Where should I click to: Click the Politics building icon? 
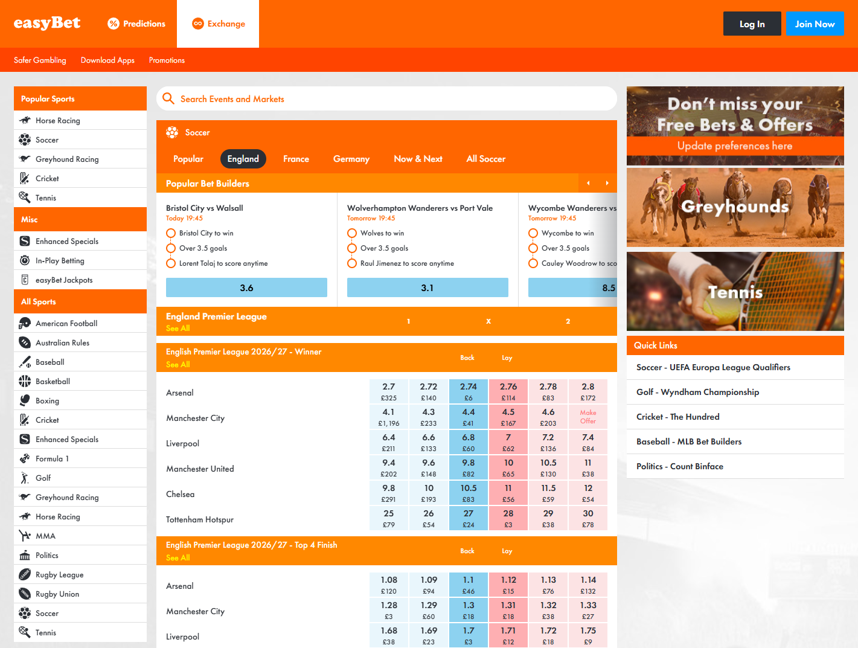tap(25, 555)
